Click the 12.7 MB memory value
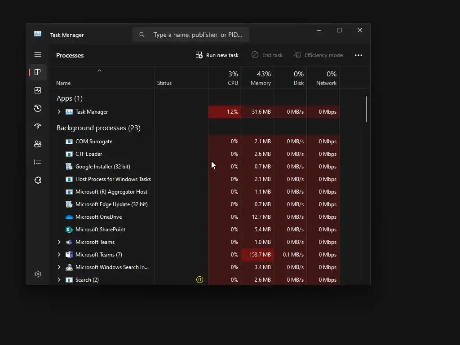This screenshot has width=460, height=345. tap(257, 217)
